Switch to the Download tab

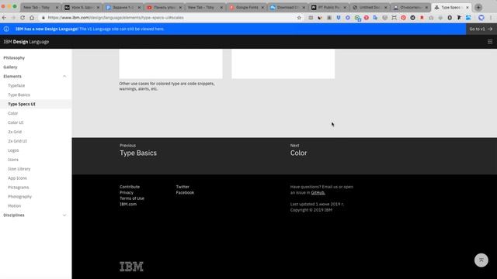coord(288,7)
